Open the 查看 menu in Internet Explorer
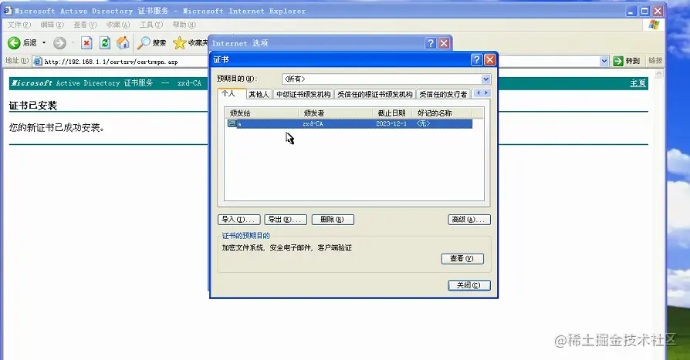Viewport: 690px width, 360px height. tap(85, 25)
